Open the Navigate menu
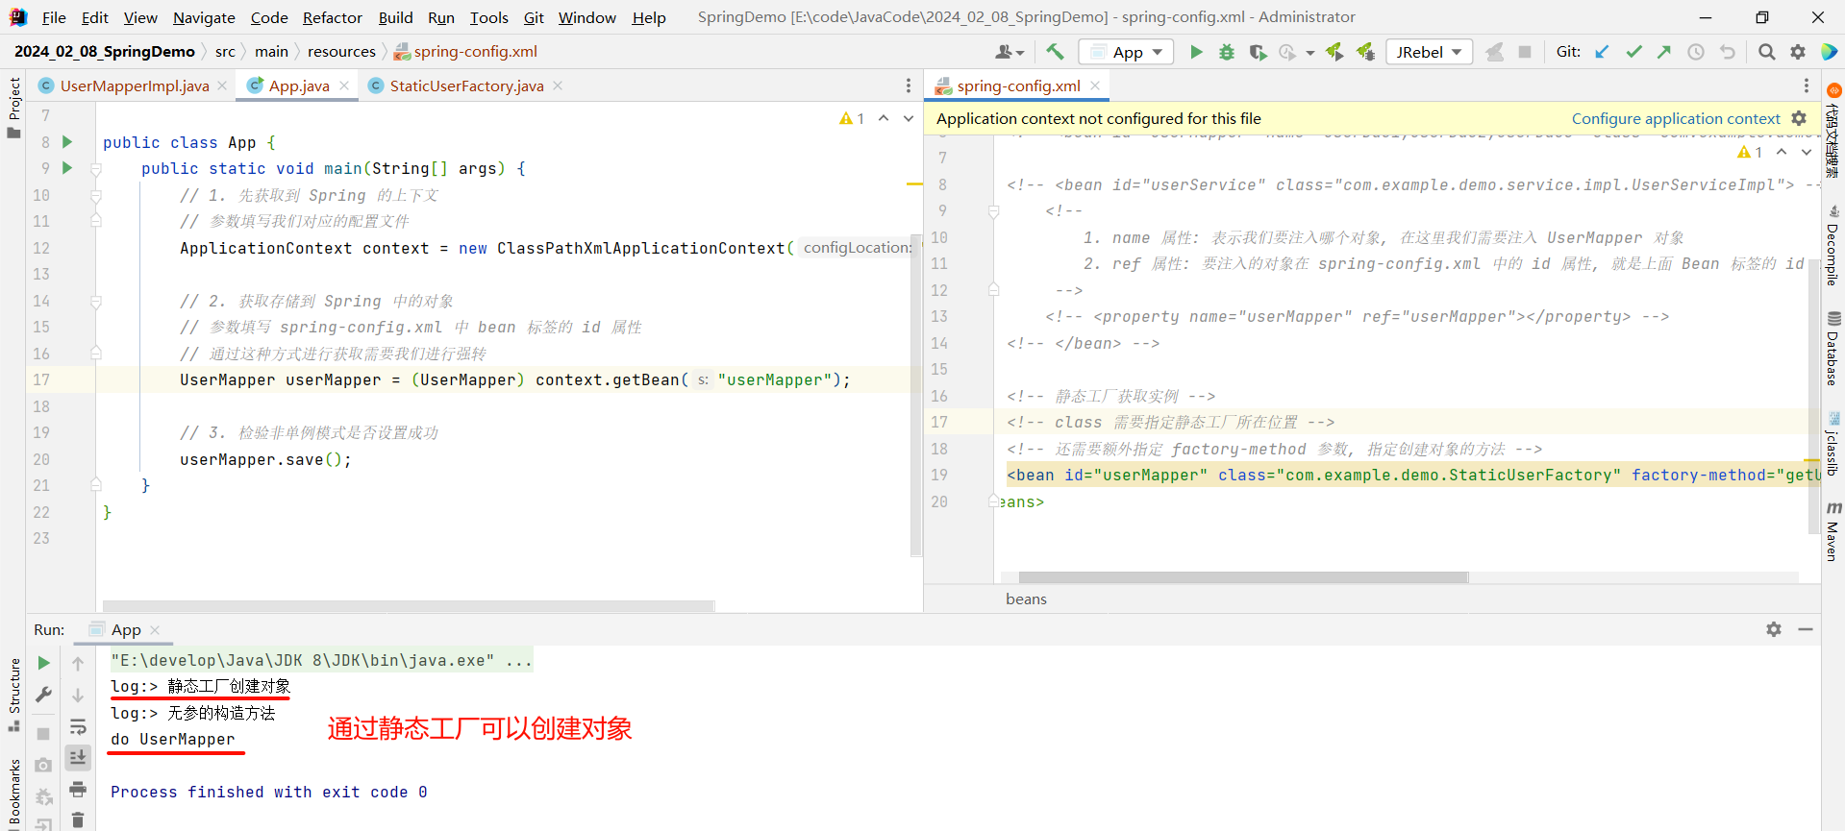This screenshot has width=1845, height=831. 204,17
